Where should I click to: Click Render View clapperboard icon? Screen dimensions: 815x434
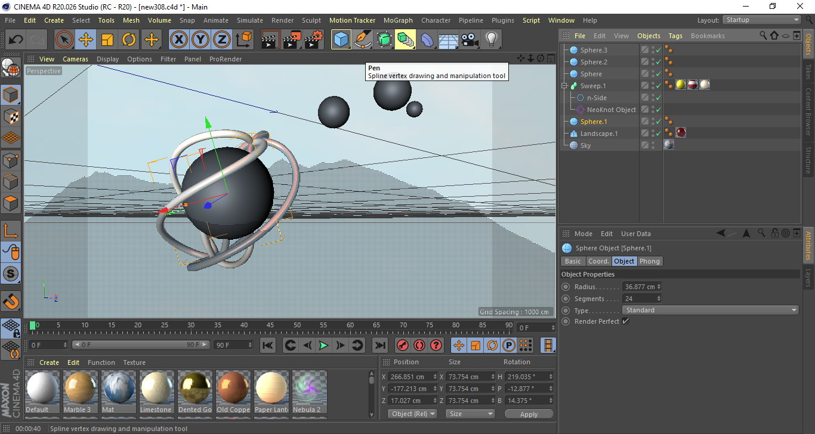coord(270,40)
